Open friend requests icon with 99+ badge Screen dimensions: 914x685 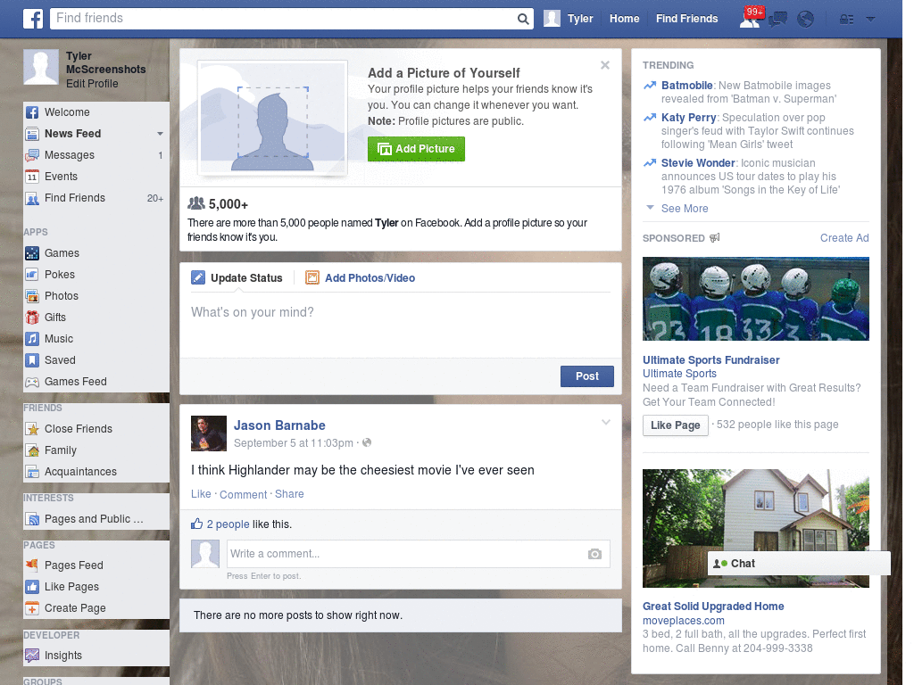(x=750, y=18)
